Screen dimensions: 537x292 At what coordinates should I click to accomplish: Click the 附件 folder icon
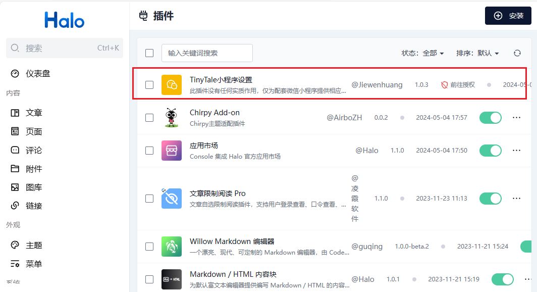point(15,169)
